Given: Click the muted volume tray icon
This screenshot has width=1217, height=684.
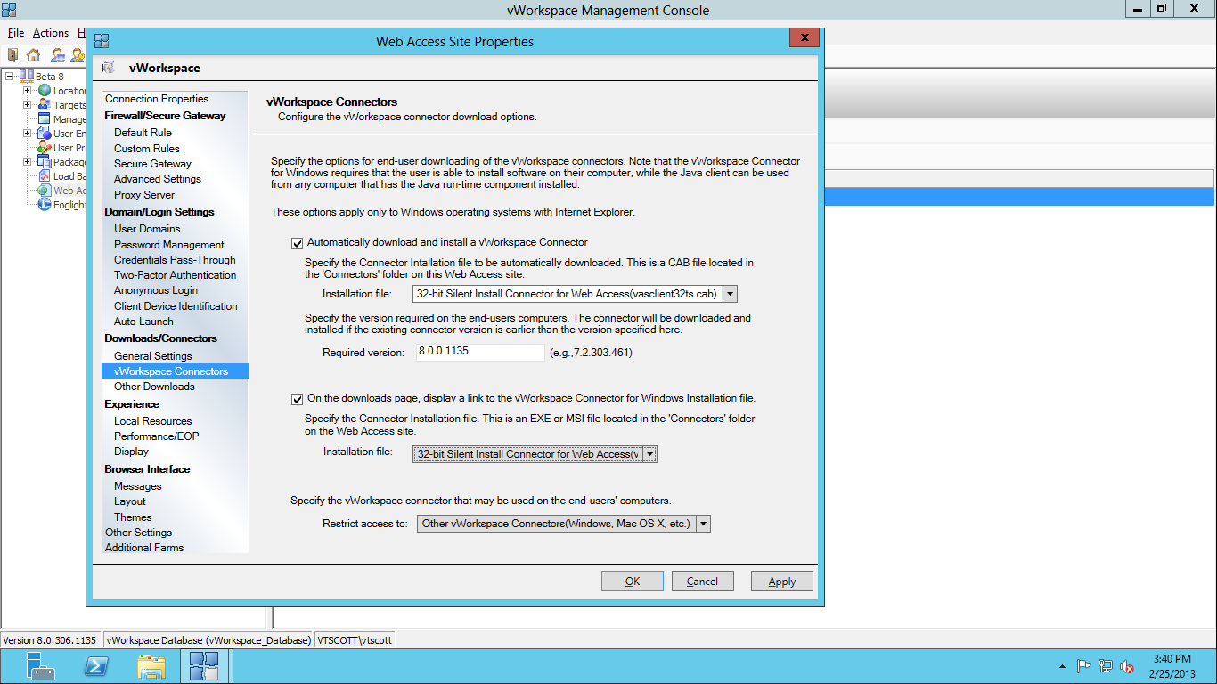Looking at the screenshot, I should click(1127, 665).
